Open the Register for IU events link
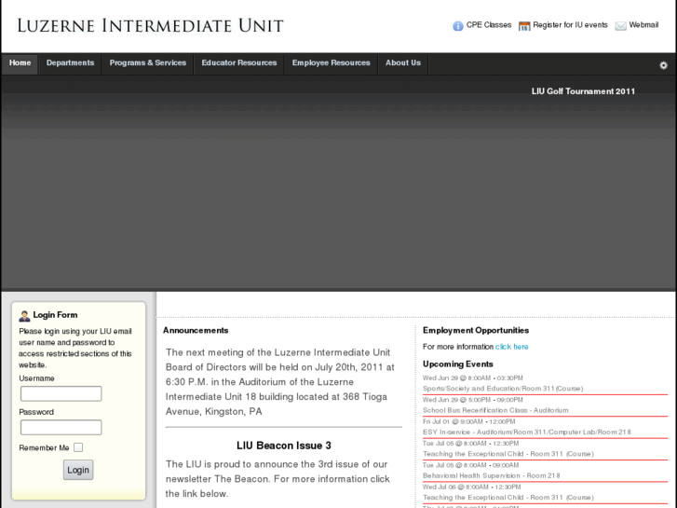677x508 pixels. (x=570, y=25)
